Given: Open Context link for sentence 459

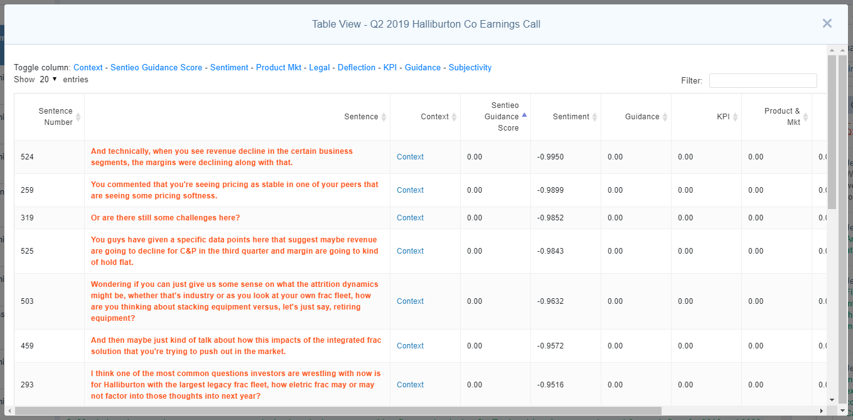Looking at the screenshot, I should coord(410,346).
